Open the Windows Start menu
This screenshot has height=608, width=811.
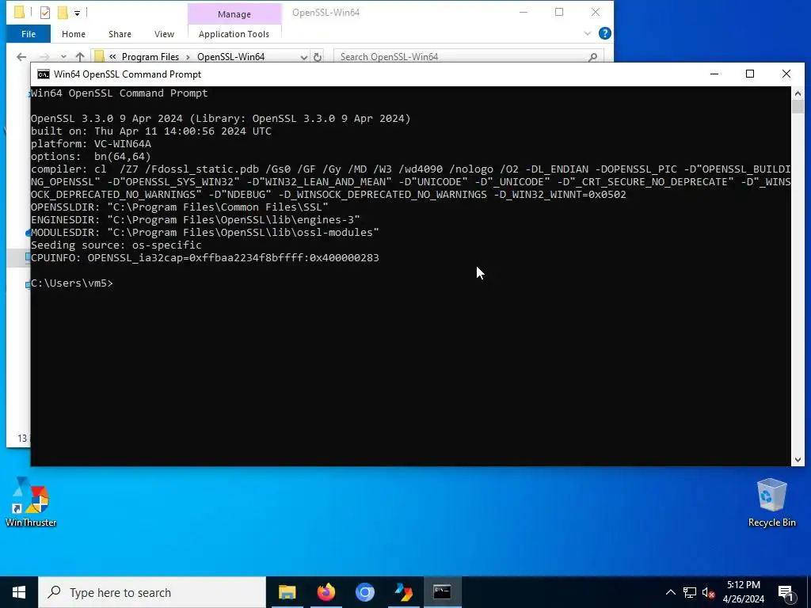[x=19, y=592]
